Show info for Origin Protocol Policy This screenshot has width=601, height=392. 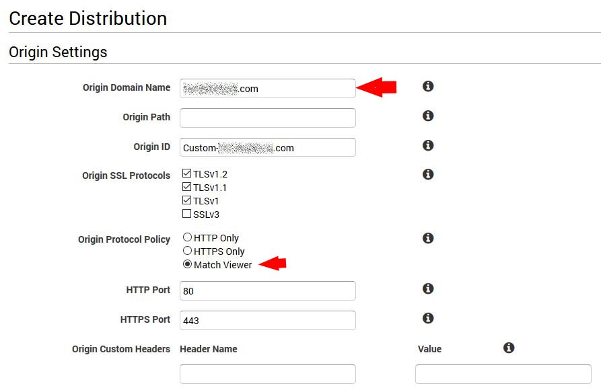pos(428,238)
